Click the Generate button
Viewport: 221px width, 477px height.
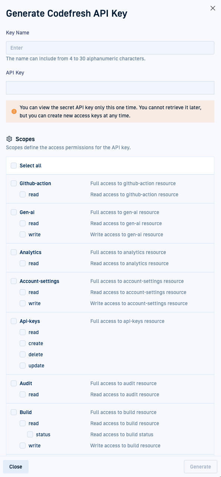click(x=201, y=467)
